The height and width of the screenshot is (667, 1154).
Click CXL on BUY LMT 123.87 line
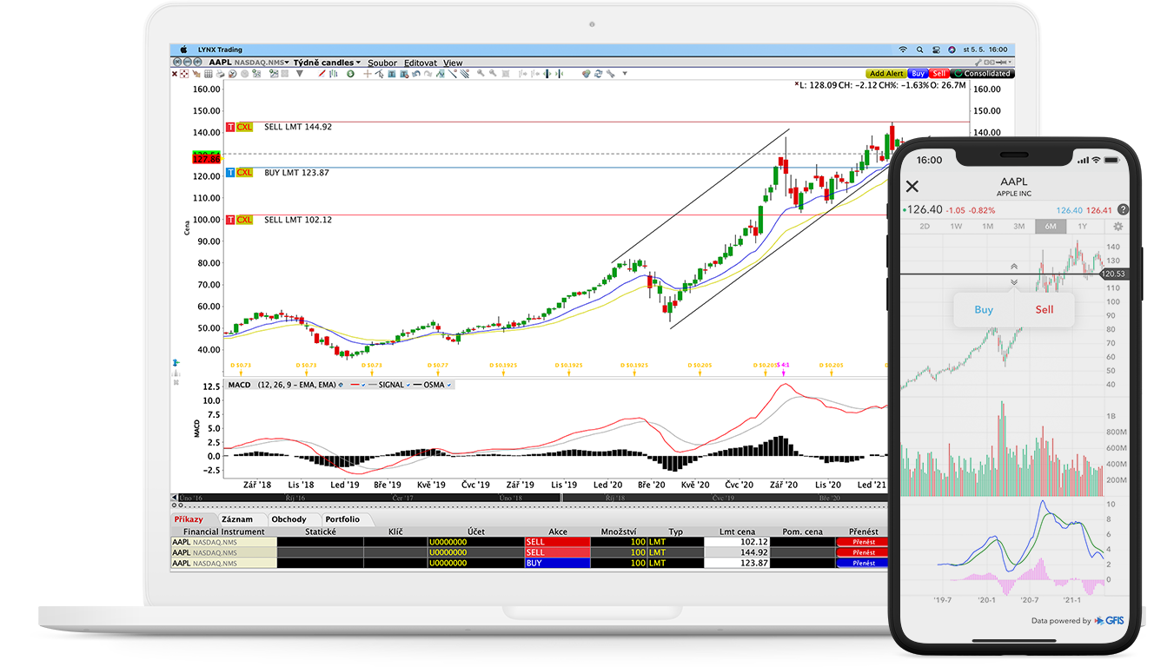[244, 173]
